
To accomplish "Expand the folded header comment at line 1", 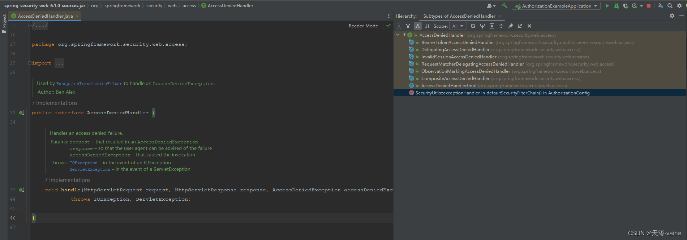I will point(30,26).
